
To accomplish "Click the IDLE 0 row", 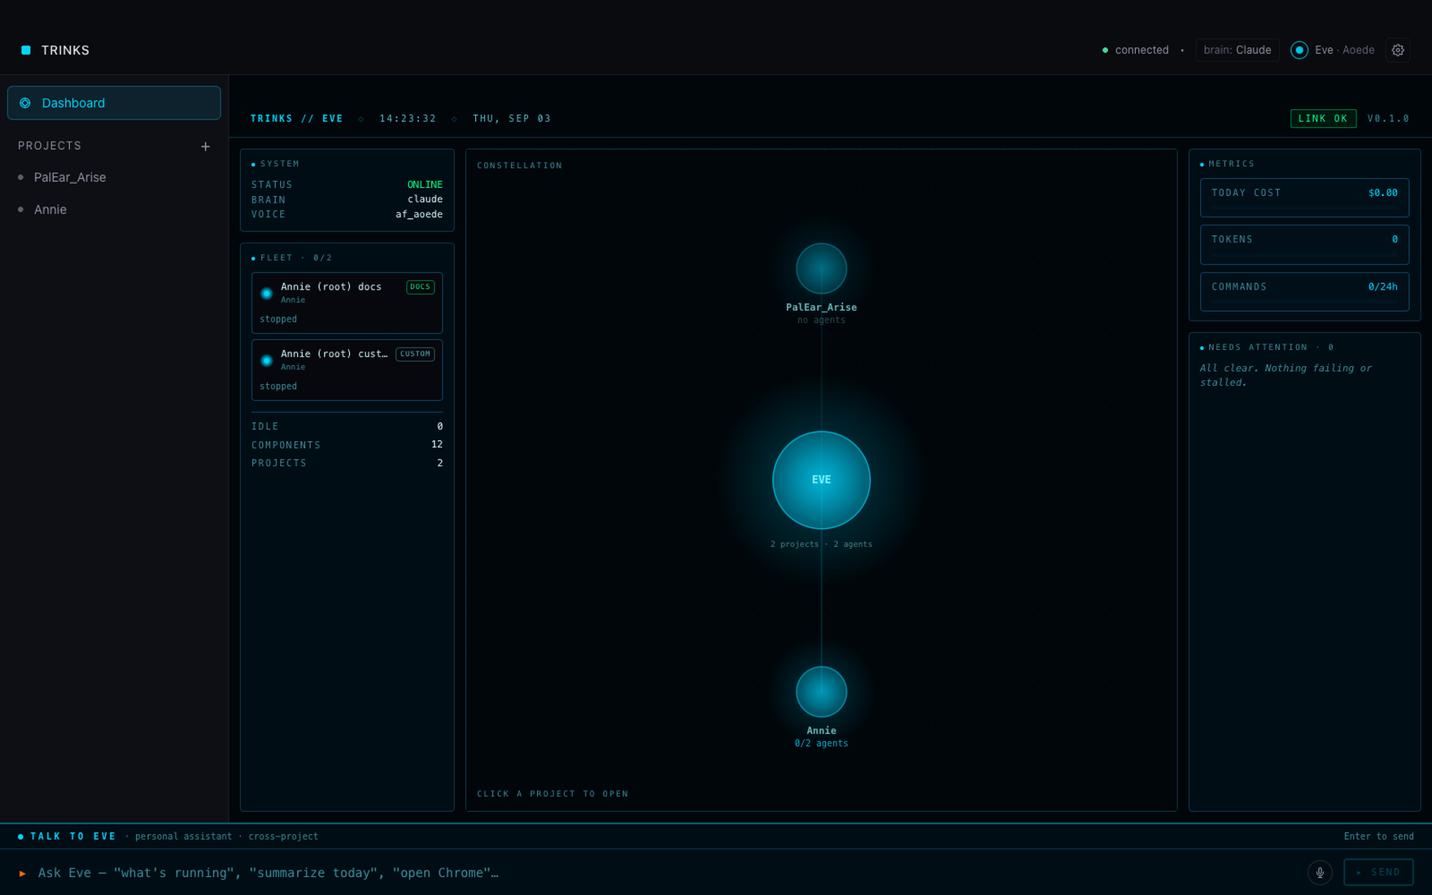I will point(347,426).
